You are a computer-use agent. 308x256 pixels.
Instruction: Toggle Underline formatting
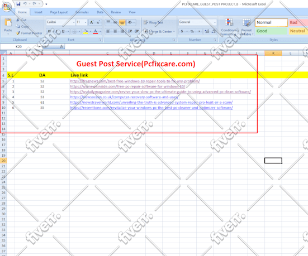tap(63, 31)
